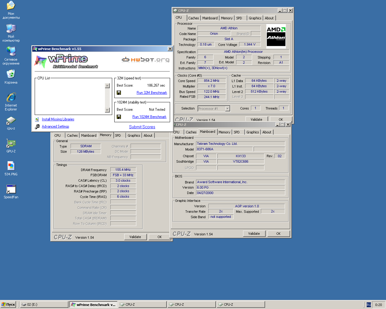The image size is (386, 309).
Task: Close the wPrime Benchmark window
Action: 170,49
